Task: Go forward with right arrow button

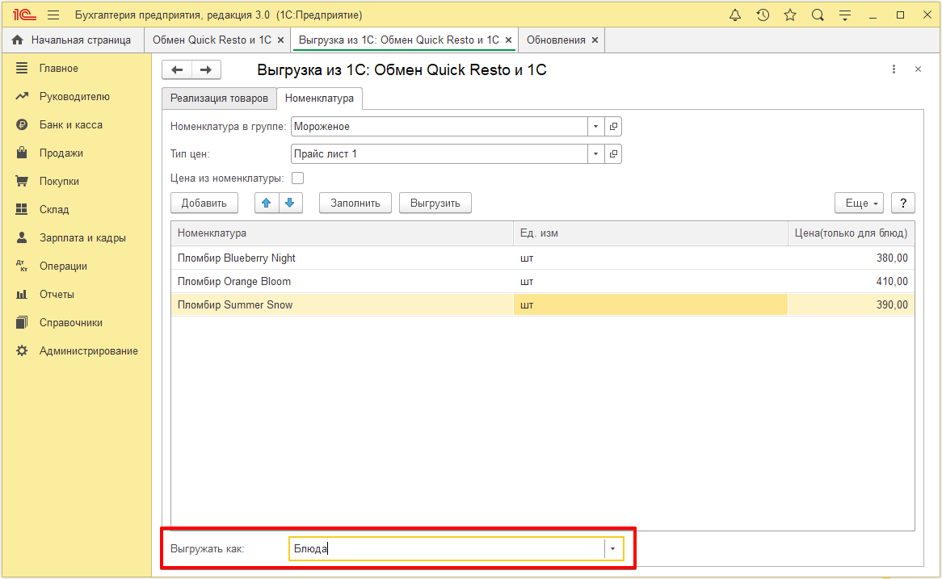Action: point(206,69)
